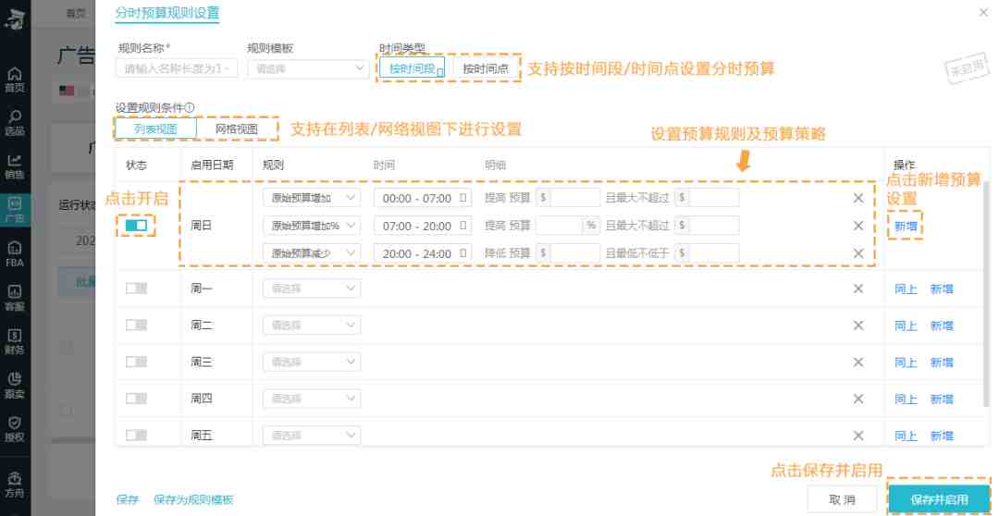999x516 pixels.
Task: Remove the 07:00 - 20:00 rule row
Action: click(858, 226)
